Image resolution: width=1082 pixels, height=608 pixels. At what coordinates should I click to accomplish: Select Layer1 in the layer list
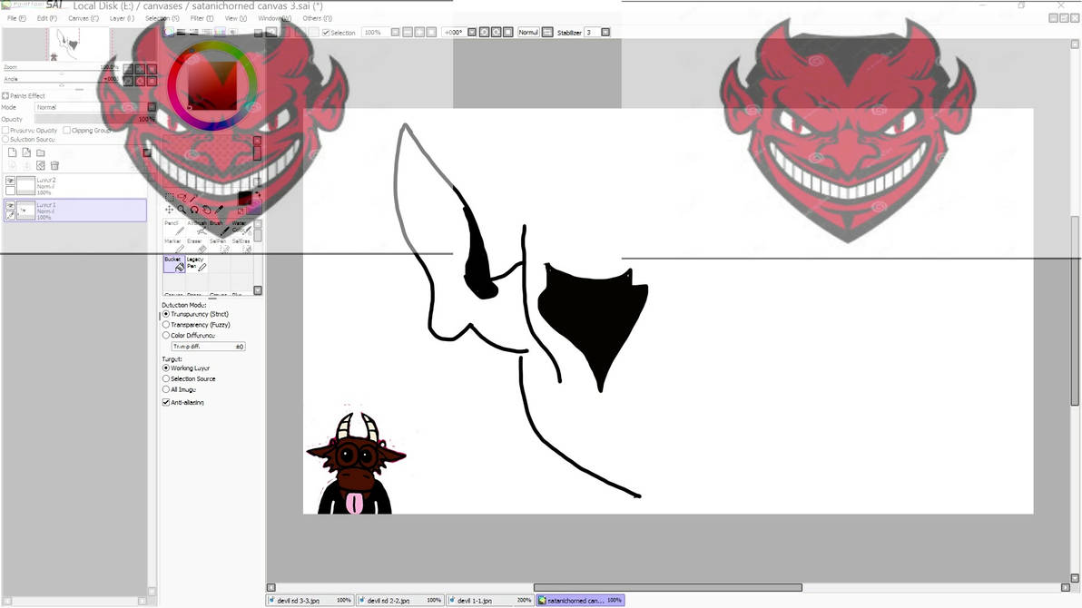[x=74, y=211]
